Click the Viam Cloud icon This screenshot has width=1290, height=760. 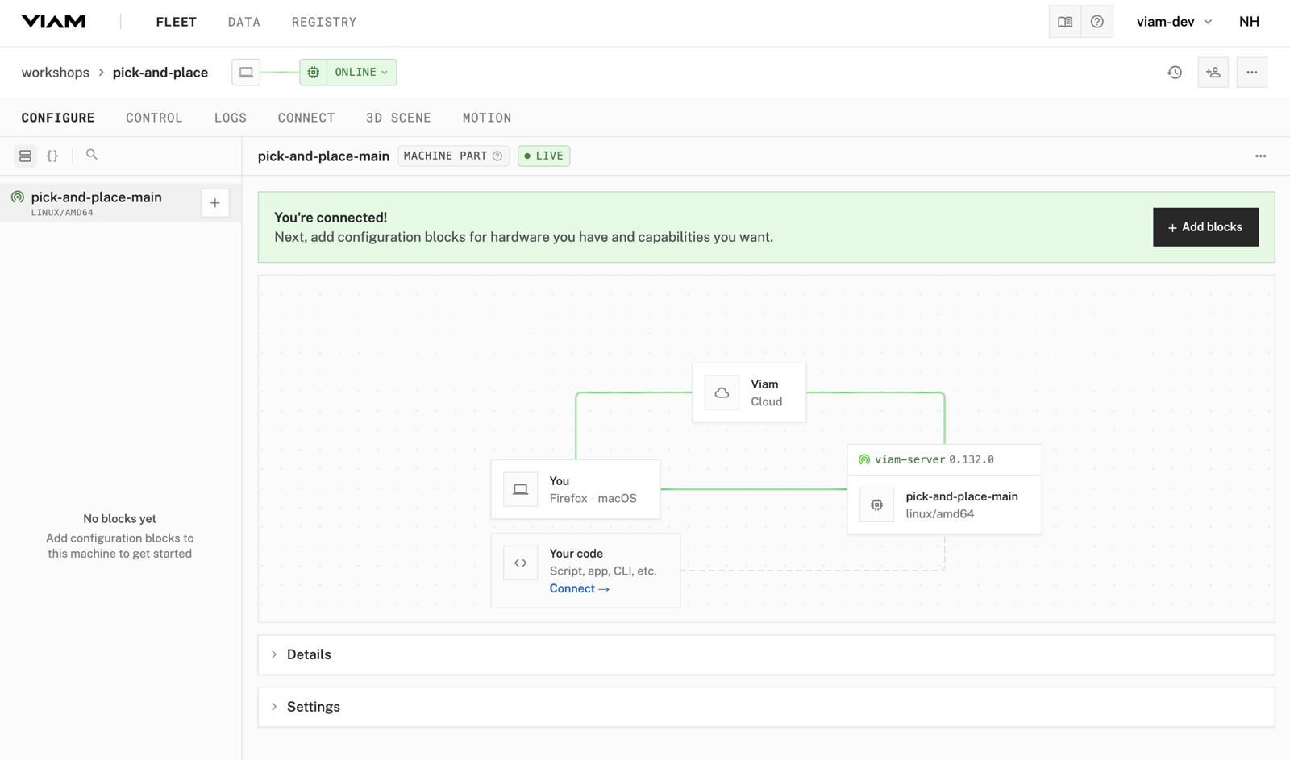pyautogui.click(x=722, y=393)
